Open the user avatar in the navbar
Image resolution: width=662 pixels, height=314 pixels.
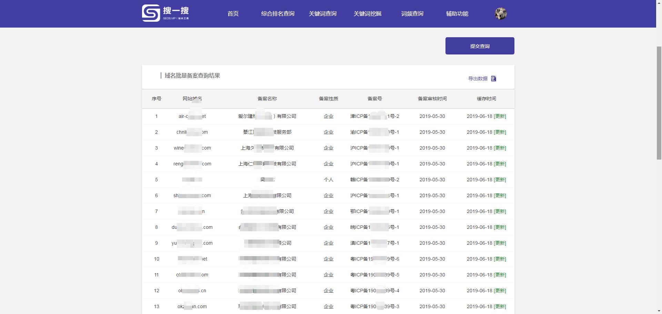click(501, 13)
